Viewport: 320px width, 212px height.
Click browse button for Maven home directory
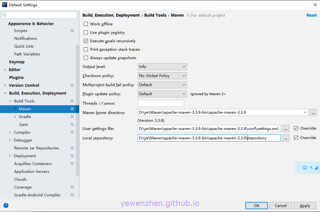coord(313,113)
